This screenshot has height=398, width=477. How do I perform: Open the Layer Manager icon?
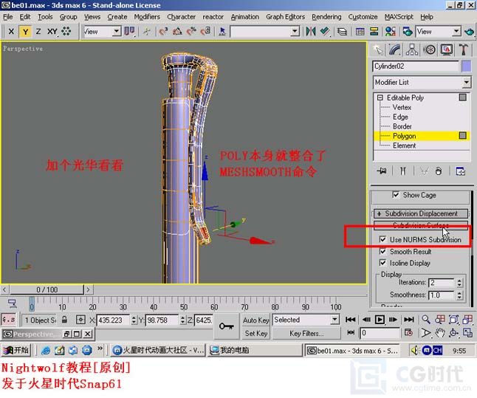click(x=342, y=31)
